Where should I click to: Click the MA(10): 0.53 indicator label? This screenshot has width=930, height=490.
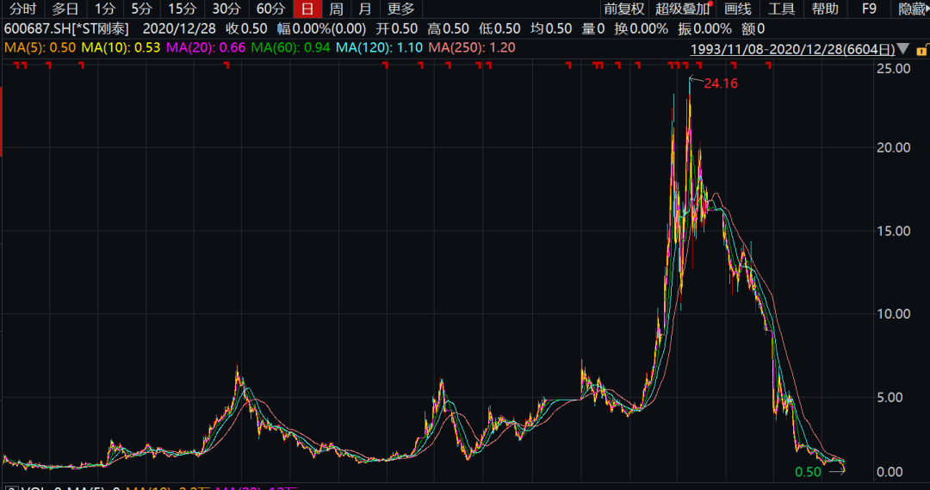pos(121,48)
